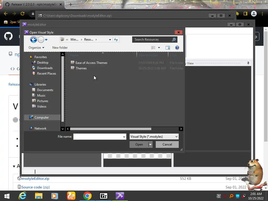The width and height of the screenshot is (268, 201).
Task: Launch Internet Explorer from the taskbar
Action: [23, 196]
